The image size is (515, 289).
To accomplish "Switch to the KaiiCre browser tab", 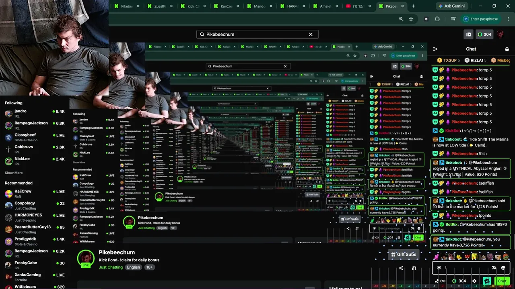I will [227, 6].
